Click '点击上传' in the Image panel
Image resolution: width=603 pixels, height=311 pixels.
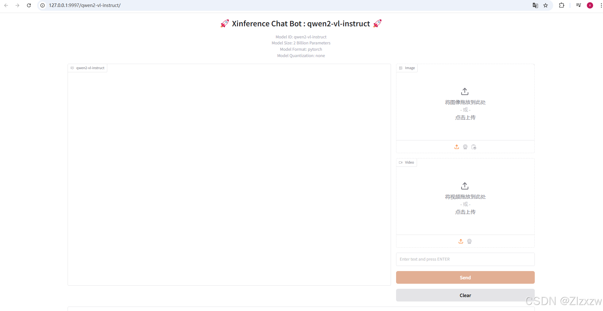(465, 118)
